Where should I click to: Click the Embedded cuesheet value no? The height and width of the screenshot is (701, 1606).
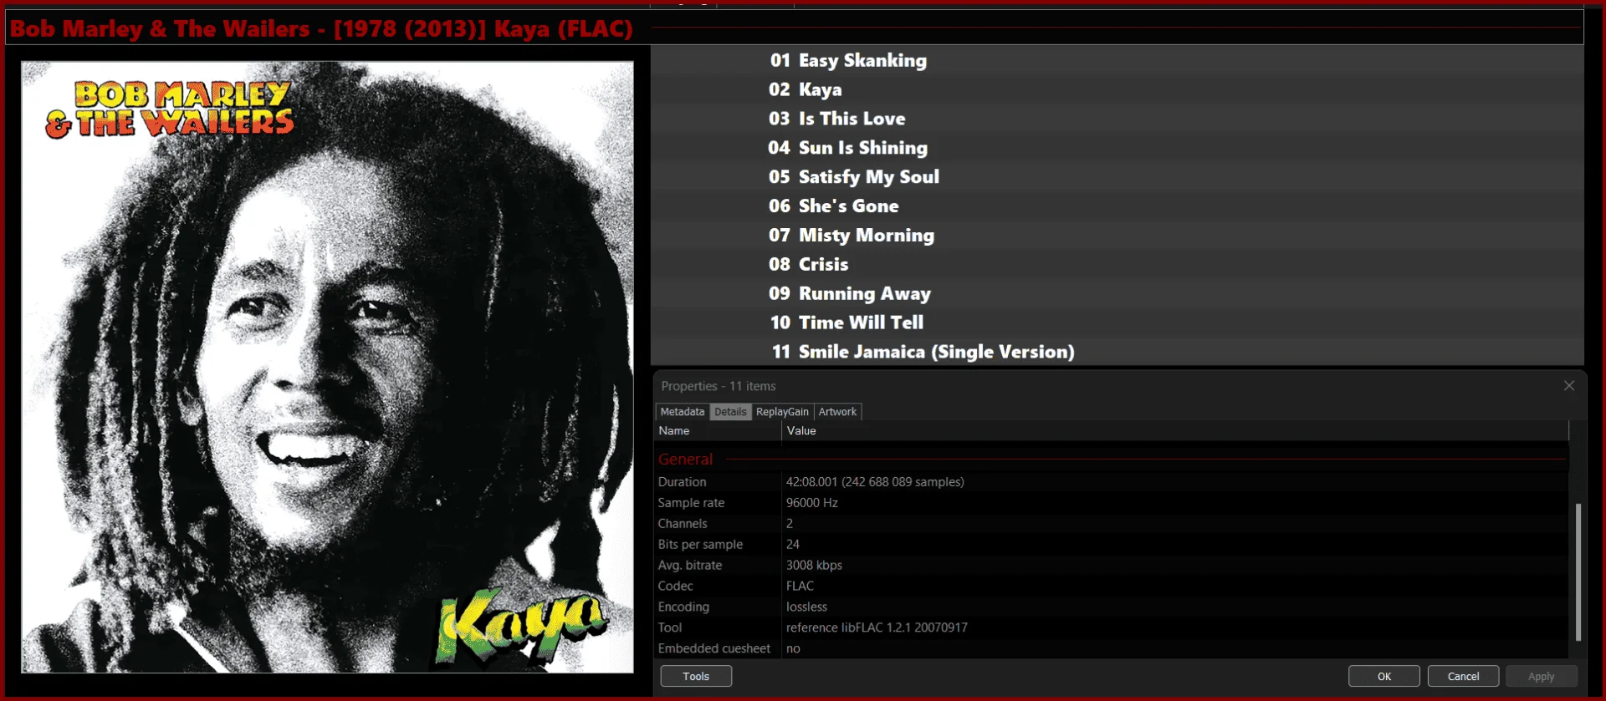tap(793, 648)
